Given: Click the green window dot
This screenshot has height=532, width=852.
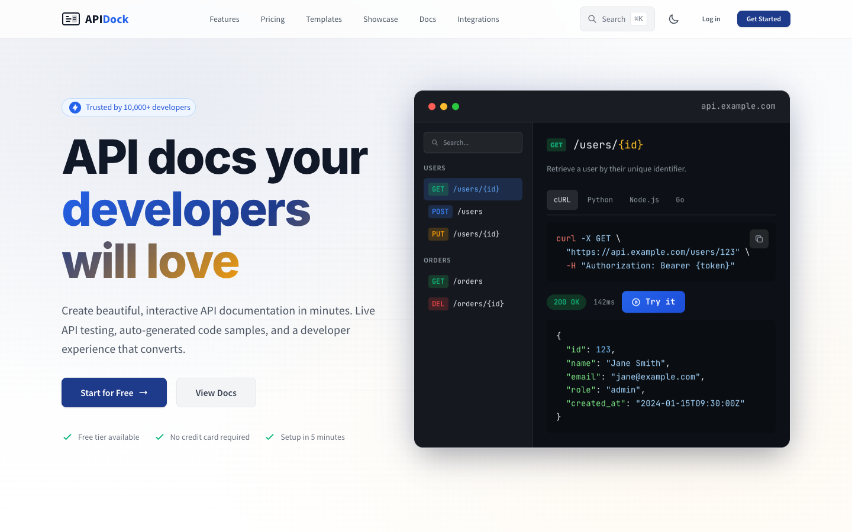Looking at the screenshot, I should click(456, 106).
